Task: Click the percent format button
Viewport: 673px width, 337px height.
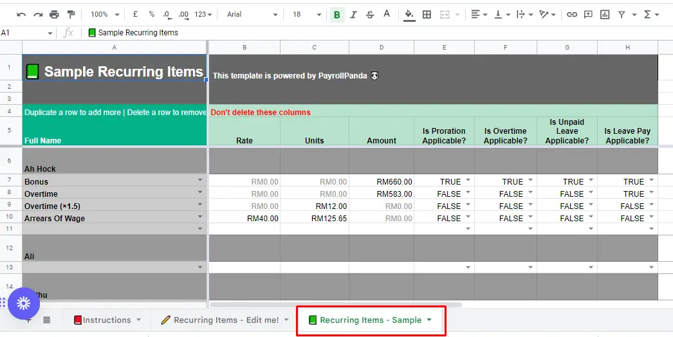Action: point(151,15)
